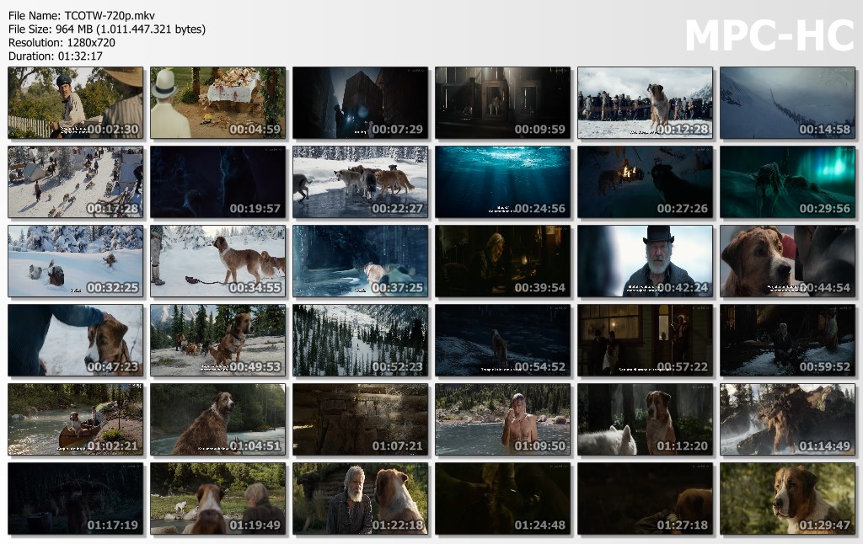Choose the still at 00:49:53
The width and height of the screenshot is (863, 544).
(x=218, y=340)
